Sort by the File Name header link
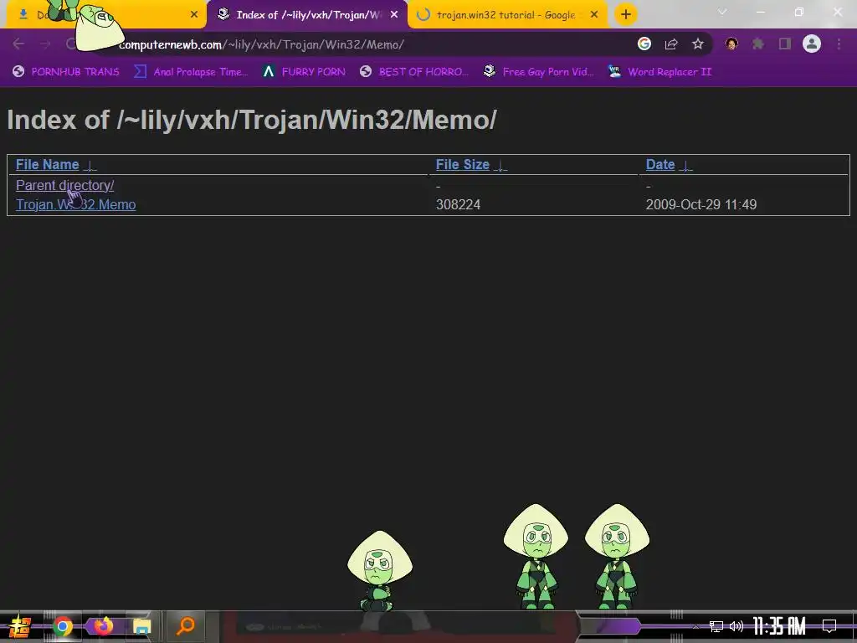 [48, 165]
